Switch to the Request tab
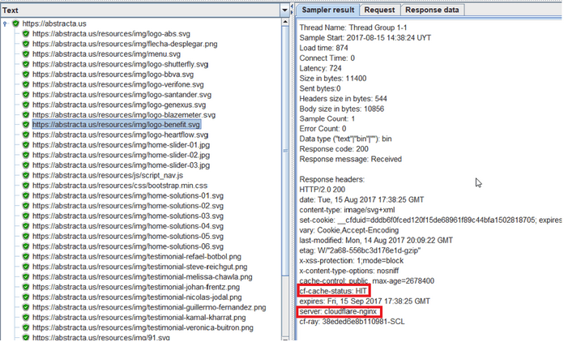Image resolution: width=564 pixels, height=342 pixels. coord(379,11)
